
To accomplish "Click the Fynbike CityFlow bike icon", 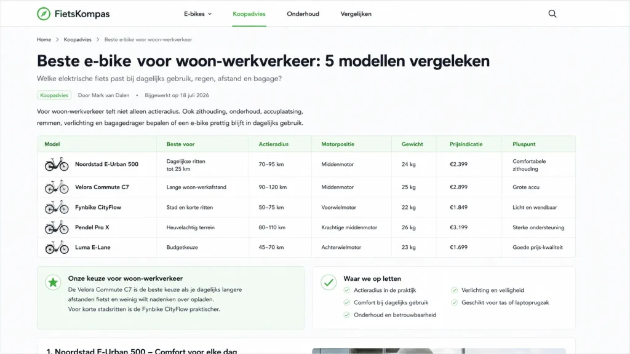I will click(57, 207).
